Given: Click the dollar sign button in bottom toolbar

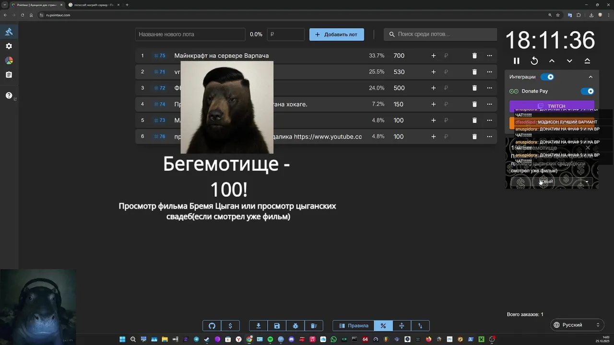Looking at the screenshot, I should tap(230, 326).
